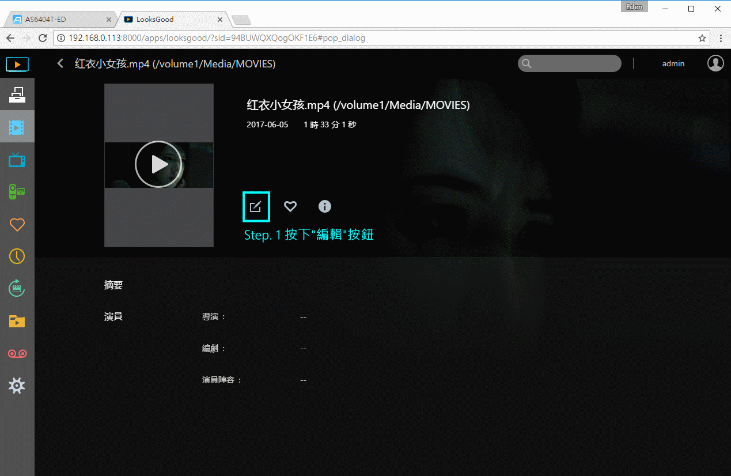Click the search field in the header
This screenshot has width=731, height=476.
tap(570, 63)
